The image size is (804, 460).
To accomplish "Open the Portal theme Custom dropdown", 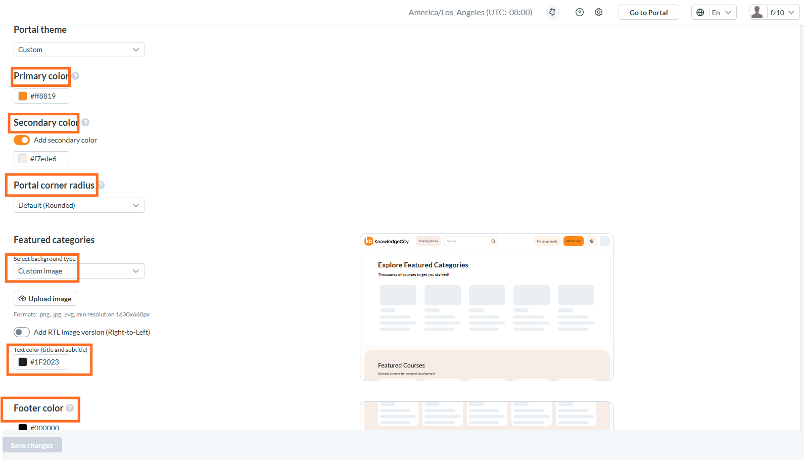I will coord(79,50).
